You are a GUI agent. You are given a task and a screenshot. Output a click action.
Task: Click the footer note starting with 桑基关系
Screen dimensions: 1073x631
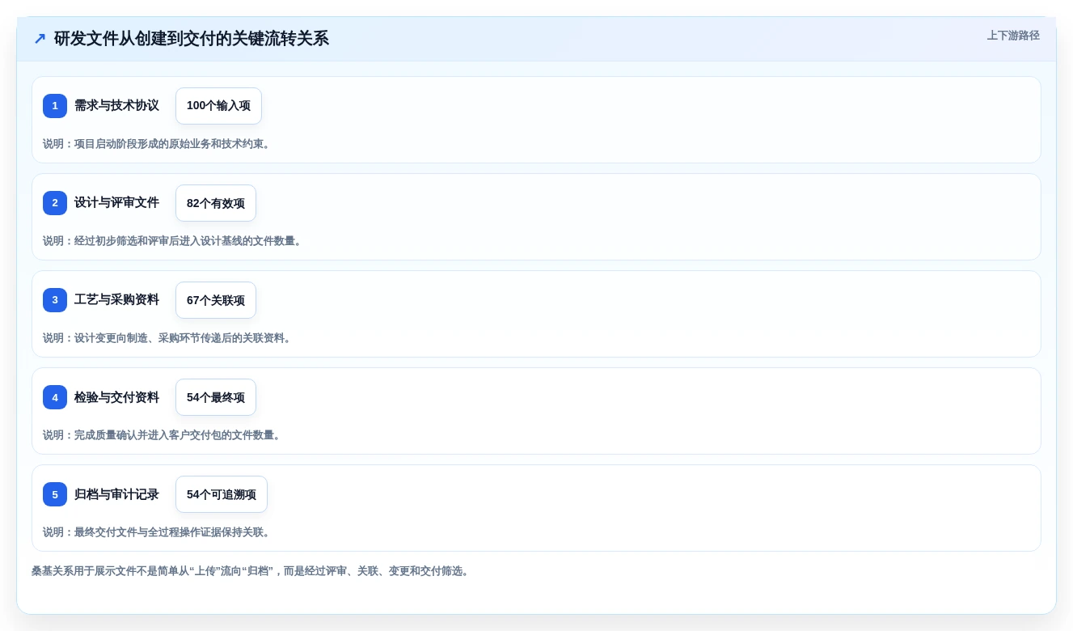[x=251, y=571]
